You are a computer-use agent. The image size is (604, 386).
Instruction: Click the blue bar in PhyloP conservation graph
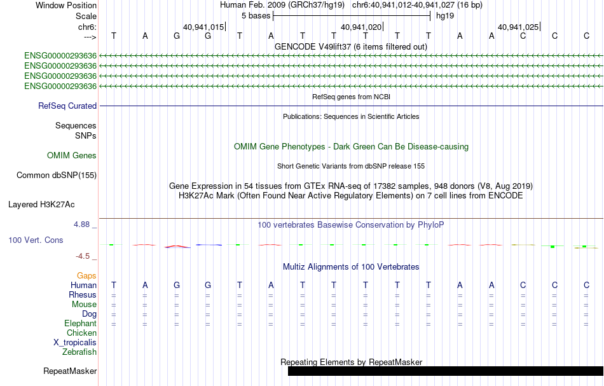[x=209, y=245]
